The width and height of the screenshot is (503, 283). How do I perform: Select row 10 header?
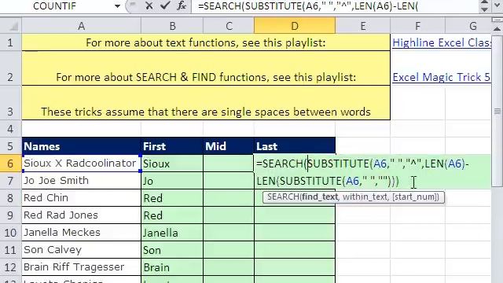(10, 233)
